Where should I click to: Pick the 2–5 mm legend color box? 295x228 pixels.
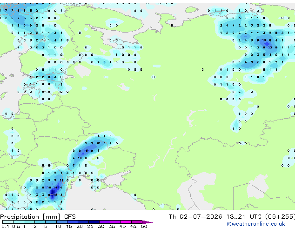tap(40, 222)
